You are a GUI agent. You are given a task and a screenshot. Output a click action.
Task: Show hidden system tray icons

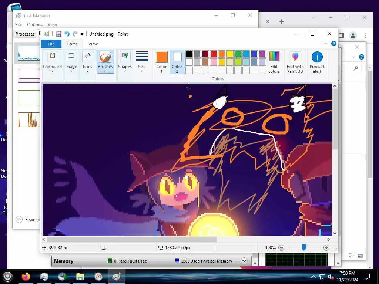click(x=313, y=277)
